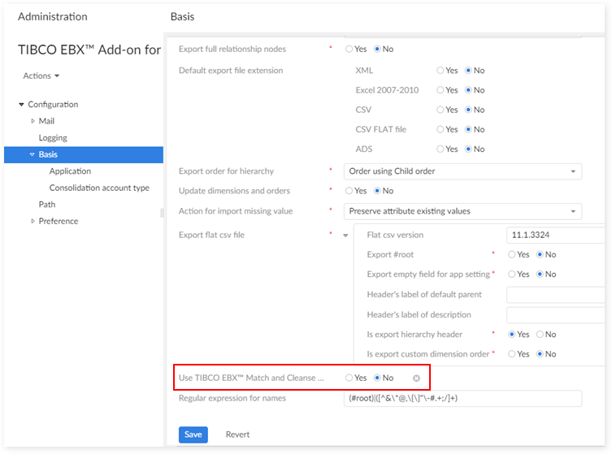
Task: Click the Regular expression for names field
Action: pyautogui.click(x=462, y=398)
